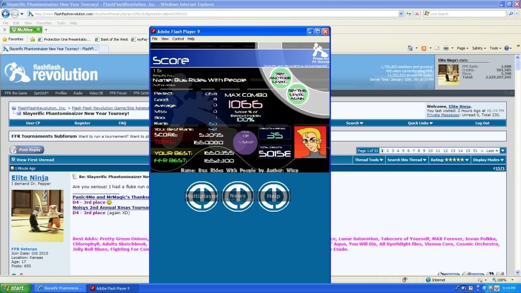Click the blond character avatar in score screen
The width and height of the screenshot is (521, 293).
tap(310, 143)
